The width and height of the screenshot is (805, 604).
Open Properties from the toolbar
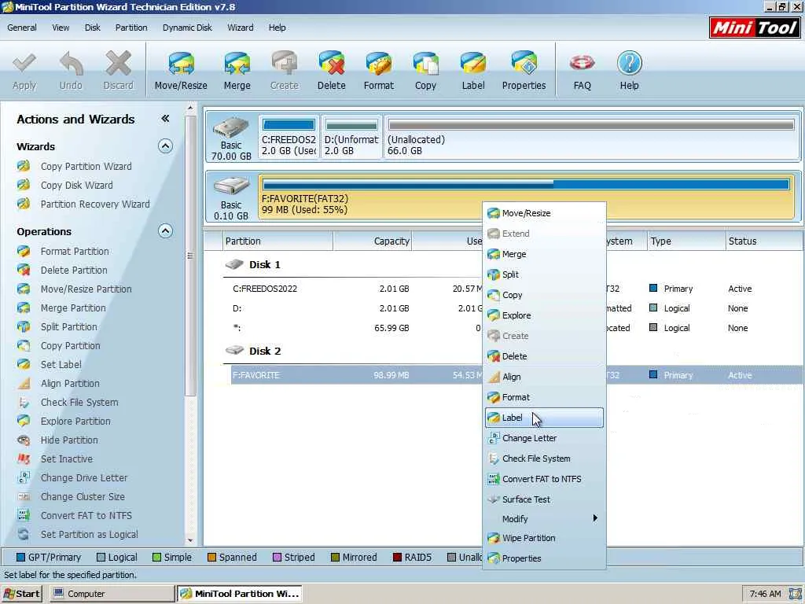[x=524, y=71]
